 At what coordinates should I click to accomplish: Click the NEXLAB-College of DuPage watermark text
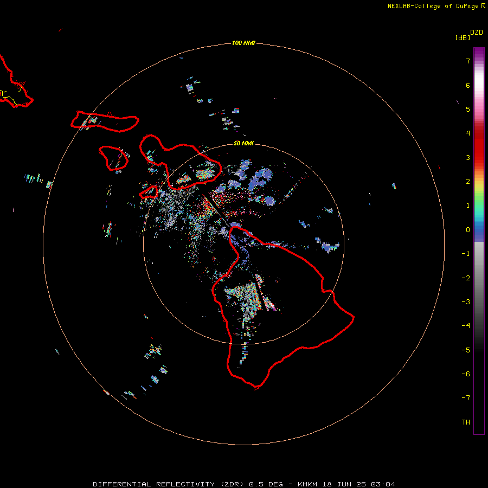tap(436, 6)
